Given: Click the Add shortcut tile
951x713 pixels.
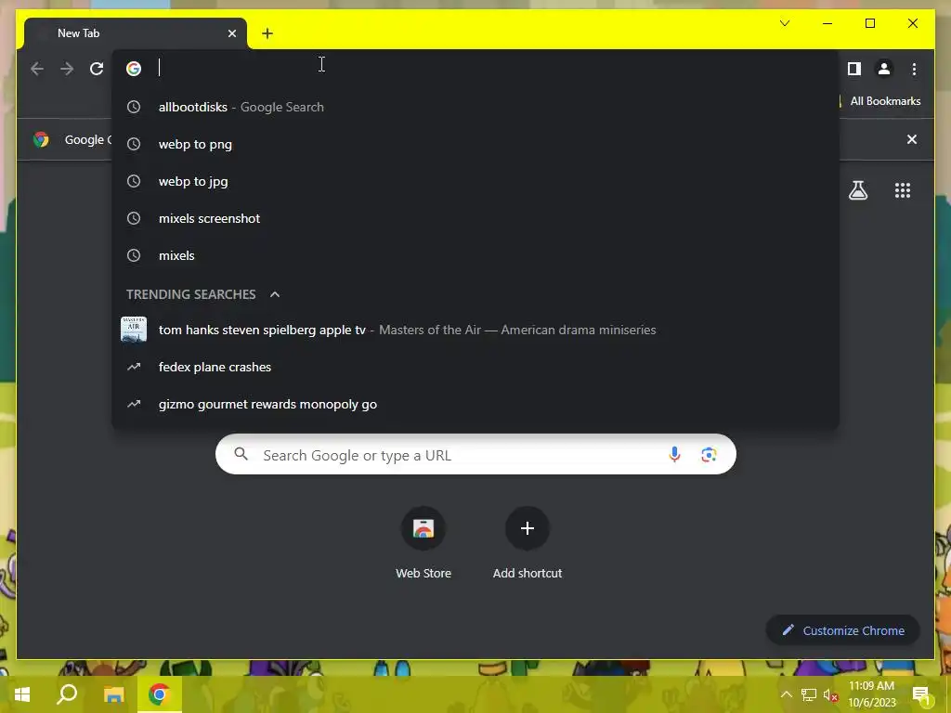Looking at the screenshot, I should pyautogui.click(x=528, y=543).
